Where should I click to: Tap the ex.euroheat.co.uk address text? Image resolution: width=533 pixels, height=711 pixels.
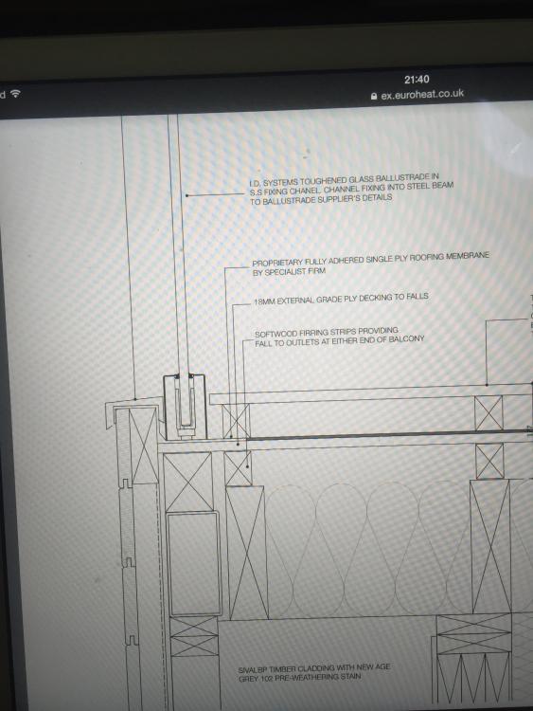click(x=422, y=94)
